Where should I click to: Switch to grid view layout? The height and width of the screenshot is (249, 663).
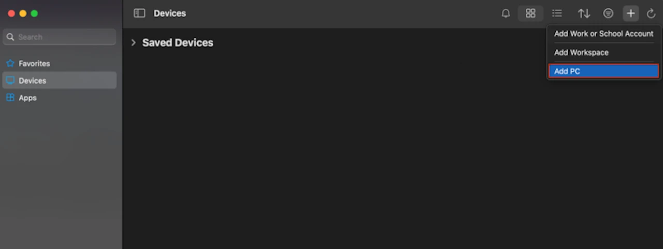(530, 13)
